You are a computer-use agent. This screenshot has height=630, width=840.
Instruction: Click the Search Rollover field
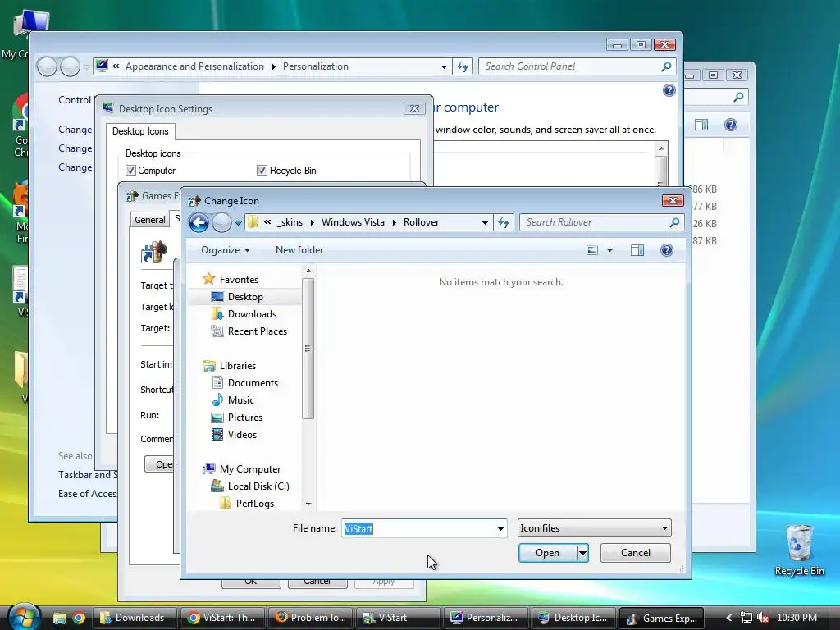(x=596, y=222)
